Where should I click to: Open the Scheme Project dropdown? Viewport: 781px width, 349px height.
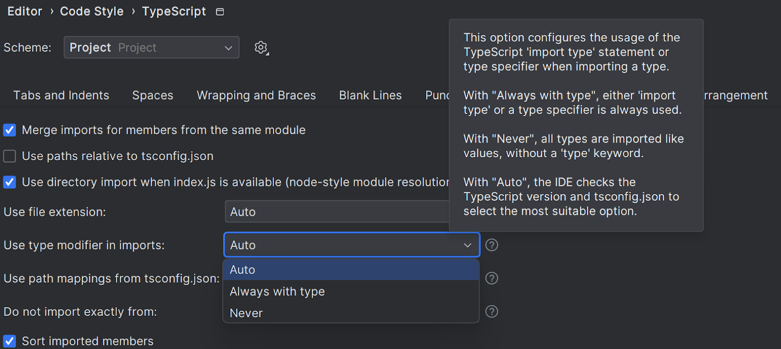click(151, 47)
